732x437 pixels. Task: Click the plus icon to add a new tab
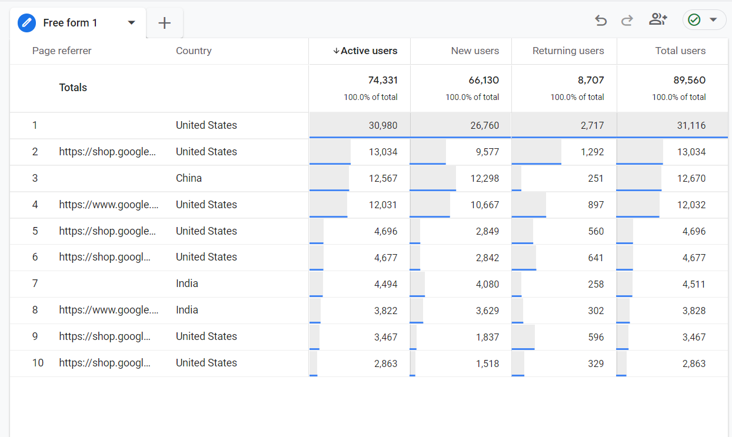(164, 22)
